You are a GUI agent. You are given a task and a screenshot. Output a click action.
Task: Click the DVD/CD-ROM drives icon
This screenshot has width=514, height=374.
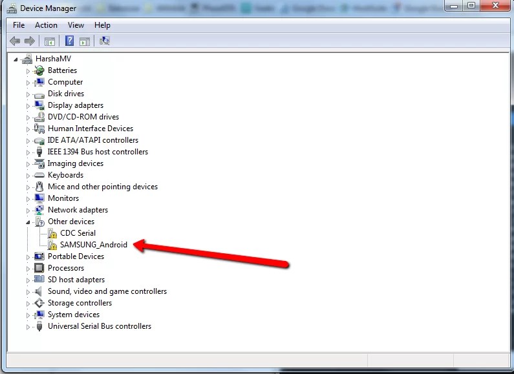[39, 117]
